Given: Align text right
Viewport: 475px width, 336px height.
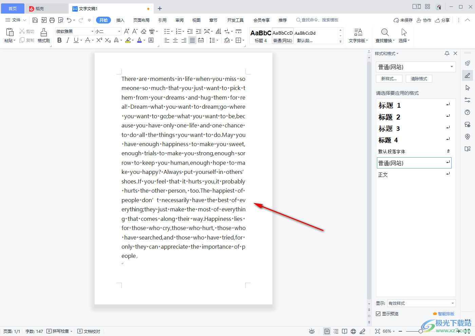Looking at the screenshot, I should 184,40.
